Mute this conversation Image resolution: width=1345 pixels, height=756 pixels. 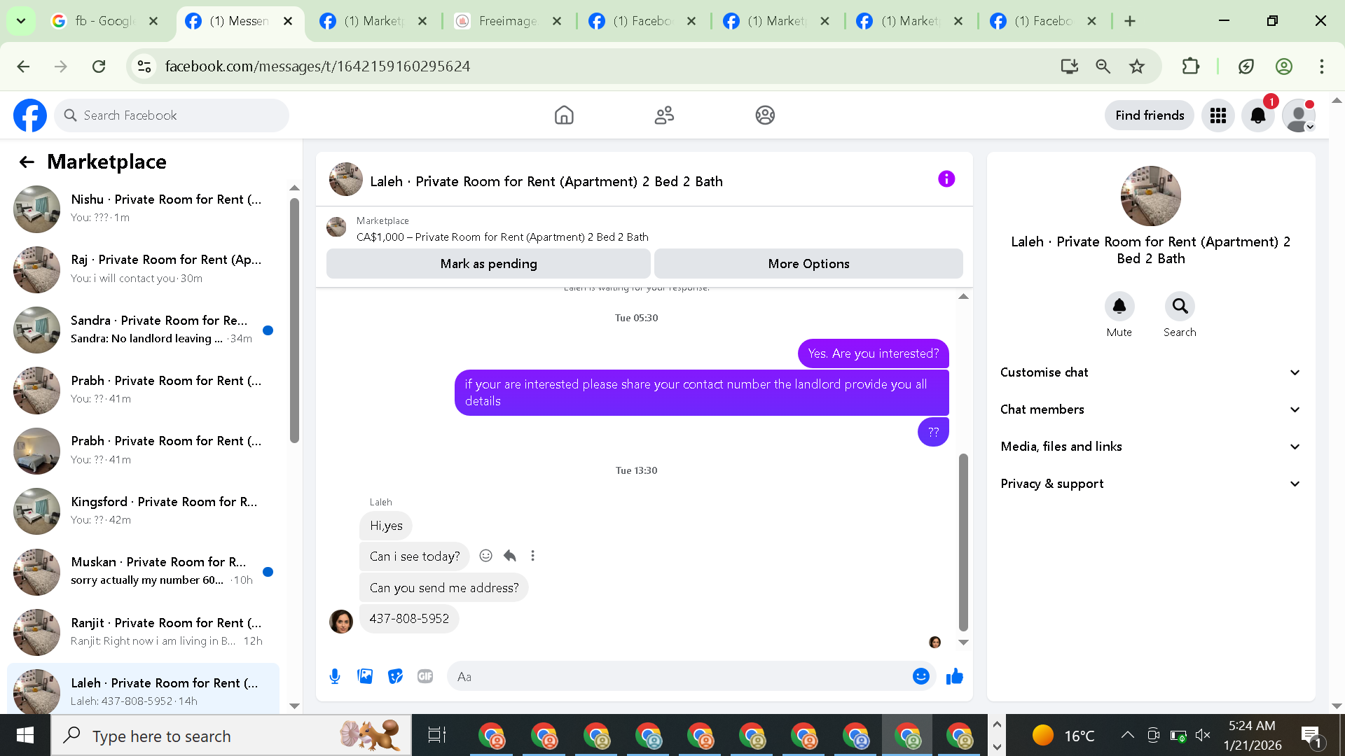[1119, 307]
